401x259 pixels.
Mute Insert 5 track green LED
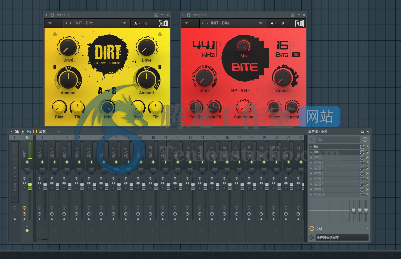click(92, 162)
